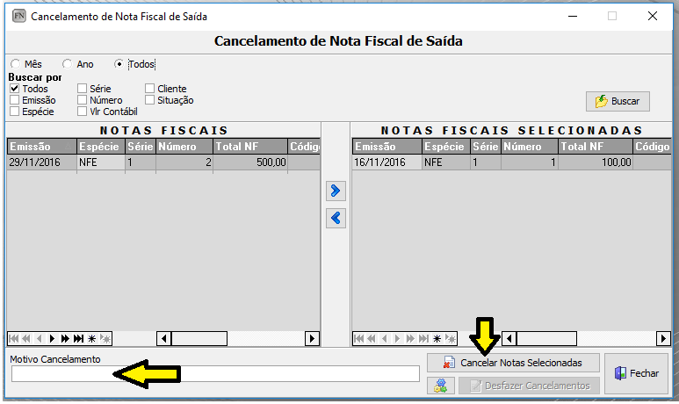Go to next record in left navigator
Image resolution: width=679 pixels, height=404 pixels.
coord(53,338)
